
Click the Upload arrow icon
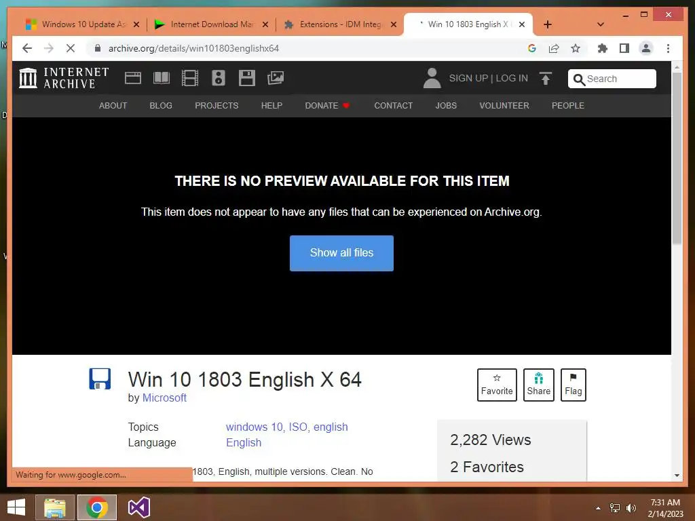click(x=546, y=79)
